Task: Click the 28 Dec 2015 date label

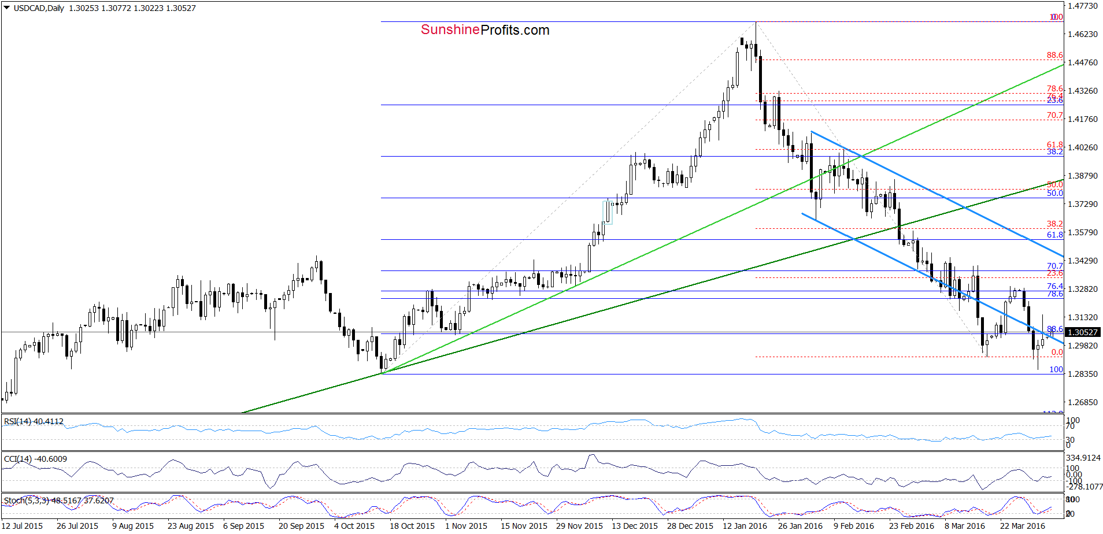Action: 690,526
